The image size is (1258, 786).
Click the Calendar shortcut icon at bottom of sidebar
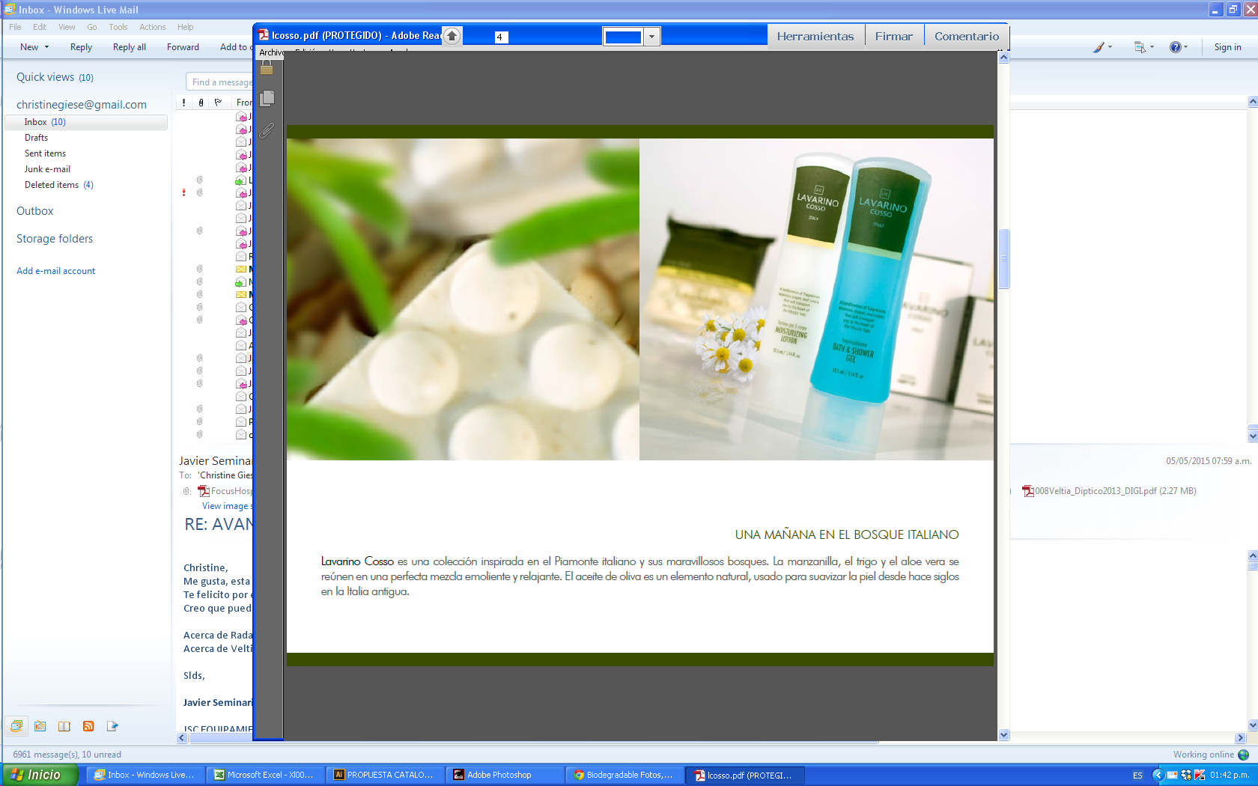point(40,726)
